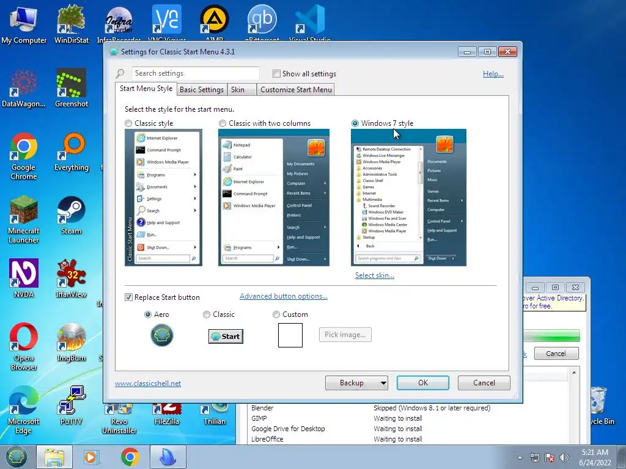Select the GIMP row in installer list
Image resolution: width=626 pixels, height=469 pixels.
[x=407, y=418]
